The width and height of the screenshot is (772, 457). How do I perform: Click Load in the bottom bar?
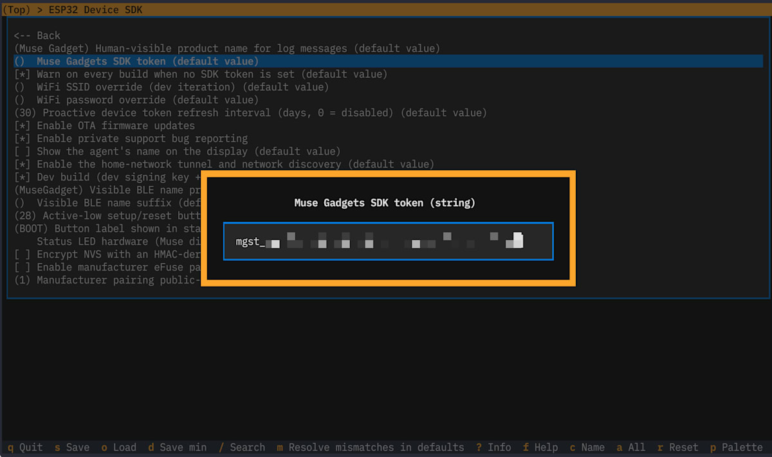pyautogui.click(x=119, y=447)
